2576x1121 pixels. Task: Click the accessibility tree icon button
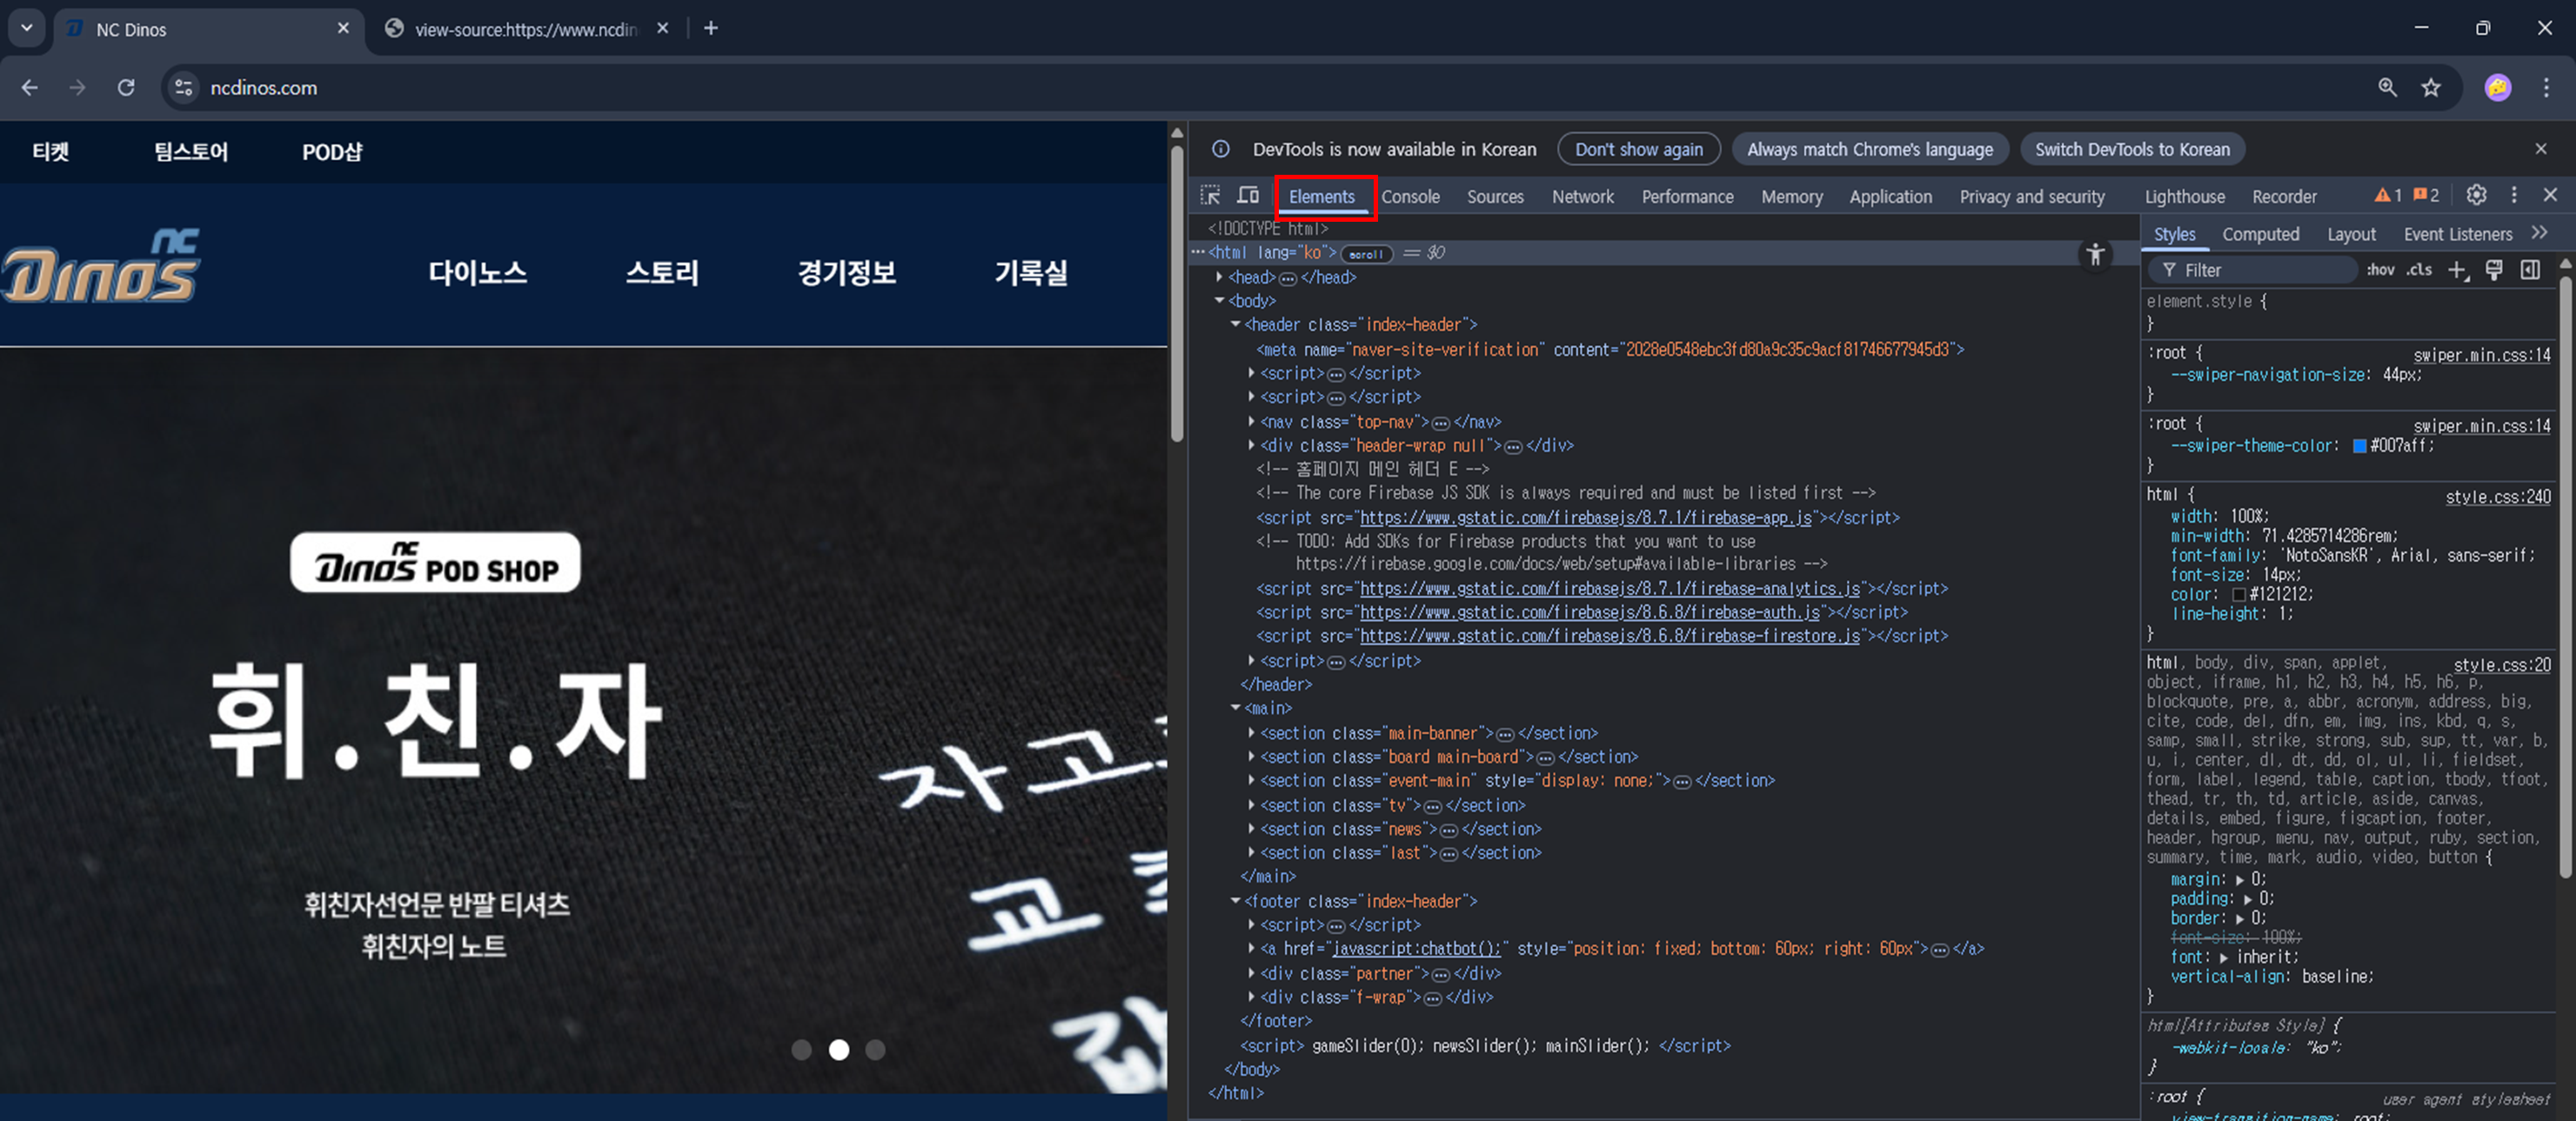click(2095, 255)
